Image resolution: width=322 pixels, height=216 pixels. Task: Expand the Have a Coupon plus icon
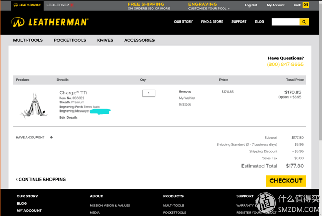pos(52,137)
